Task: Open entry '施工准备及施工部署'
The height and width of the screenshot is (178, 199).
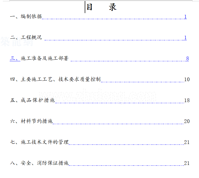Action: coord(45,58)
